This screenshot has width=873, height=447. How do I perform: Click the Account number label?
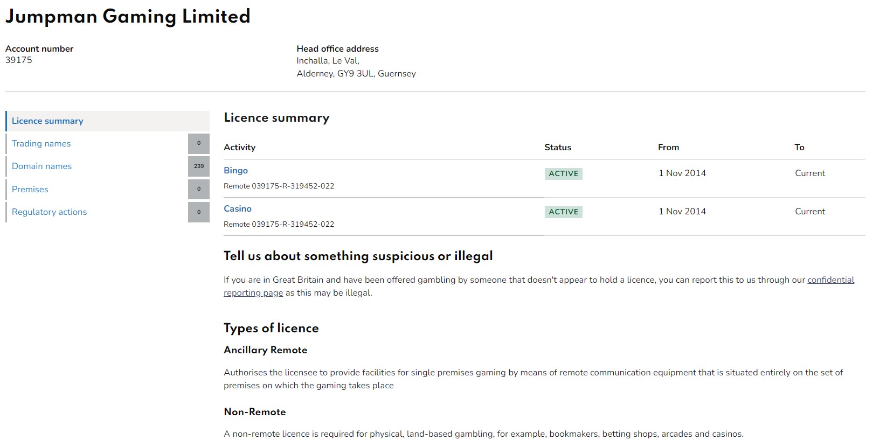pos(39,49)
